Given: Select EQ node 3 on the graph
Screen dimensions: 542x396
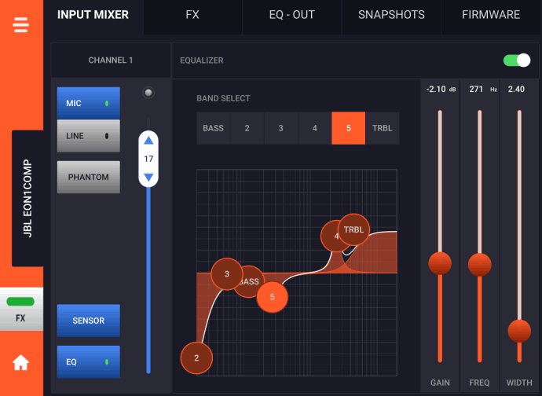Looking at the screenshot, I should pos(227,273).
